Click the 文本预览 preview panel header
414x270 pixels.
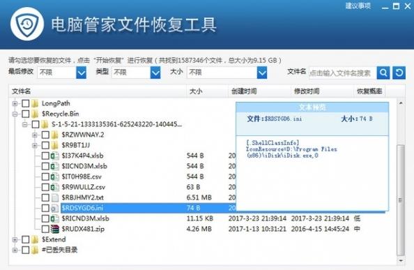[x=312, y=107]
